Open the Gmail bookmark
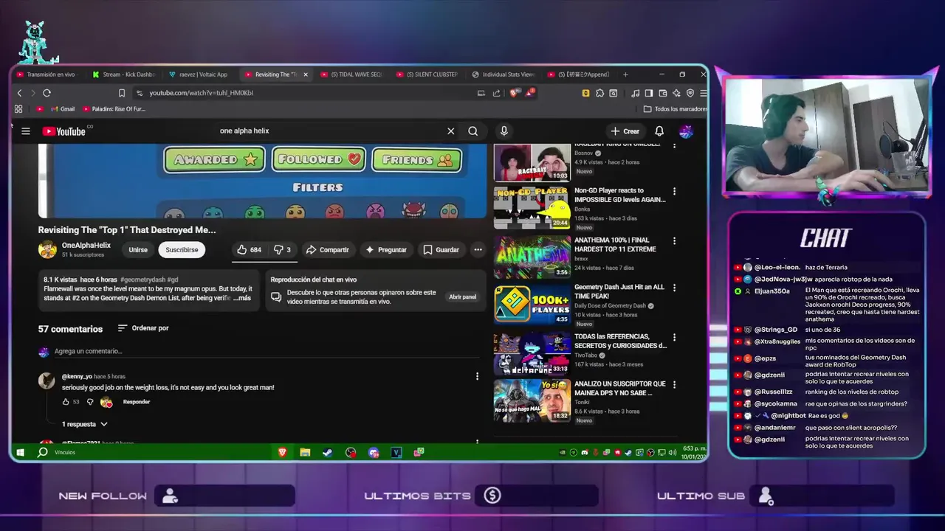Screen dimensions: 945x531 click(x=63, y=109)
